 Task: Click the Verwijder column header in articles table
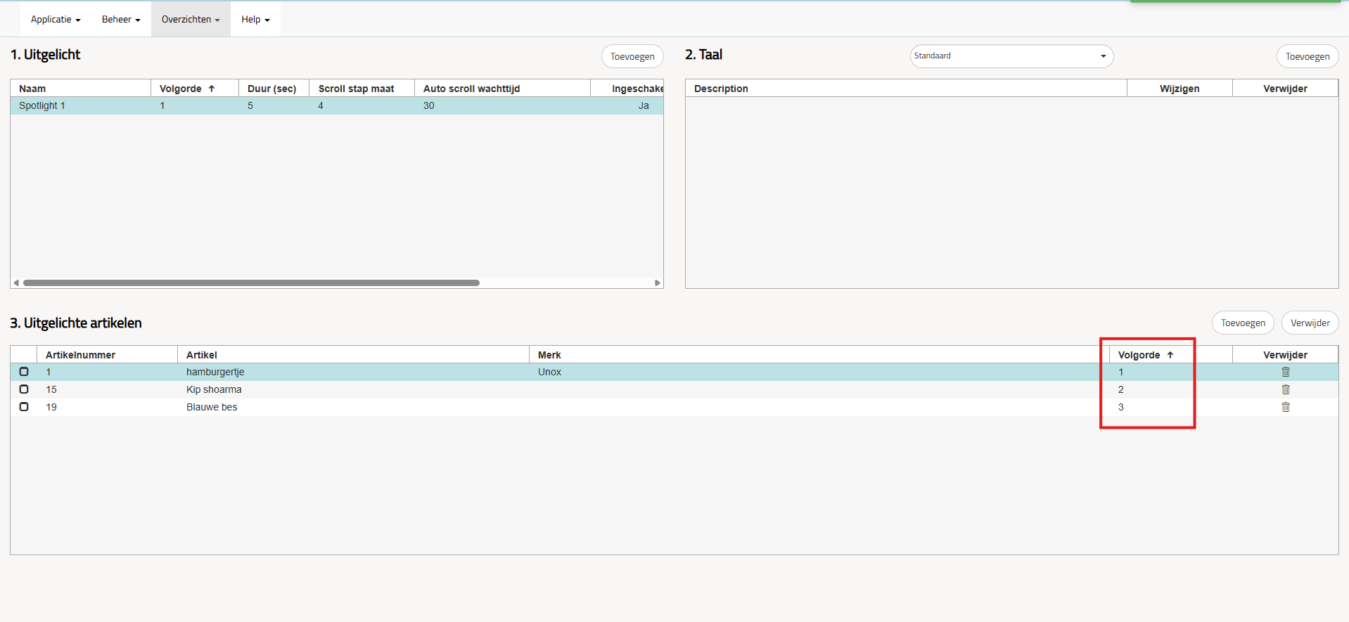tap(1285, 355)
